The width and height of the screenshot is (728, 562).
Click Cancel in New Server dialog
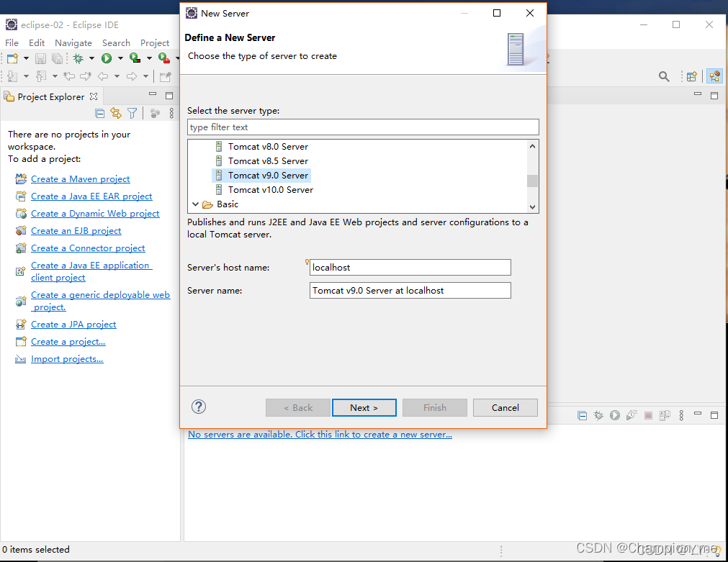(x=505, y=407)
